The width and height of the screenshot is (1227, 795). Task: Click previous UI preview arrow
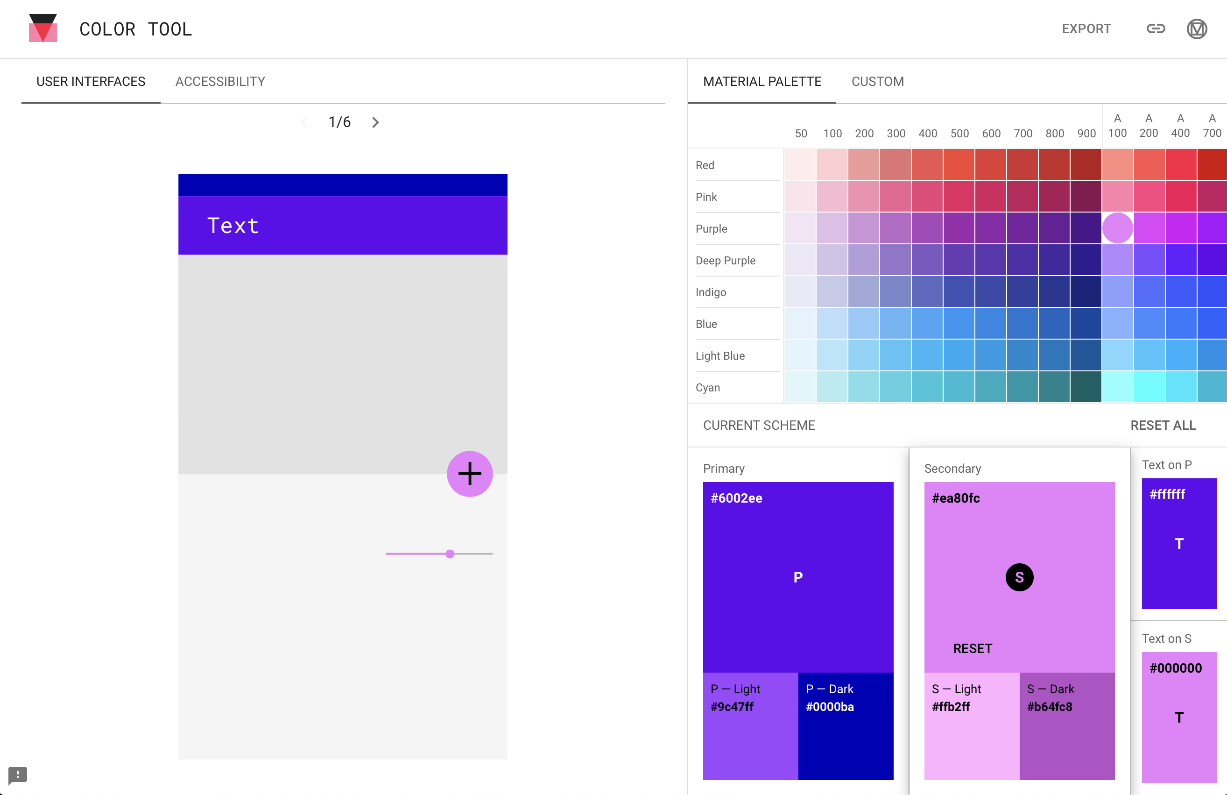pos(304,122)
